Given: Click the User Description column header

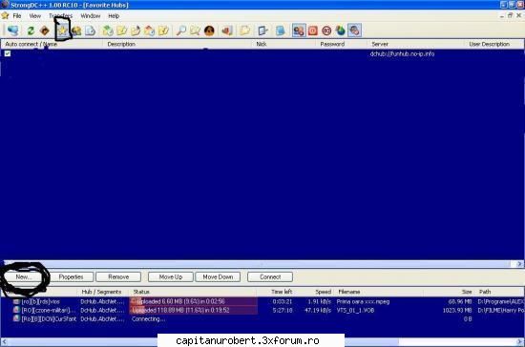Looking at the screenshot, I should 494,44.
